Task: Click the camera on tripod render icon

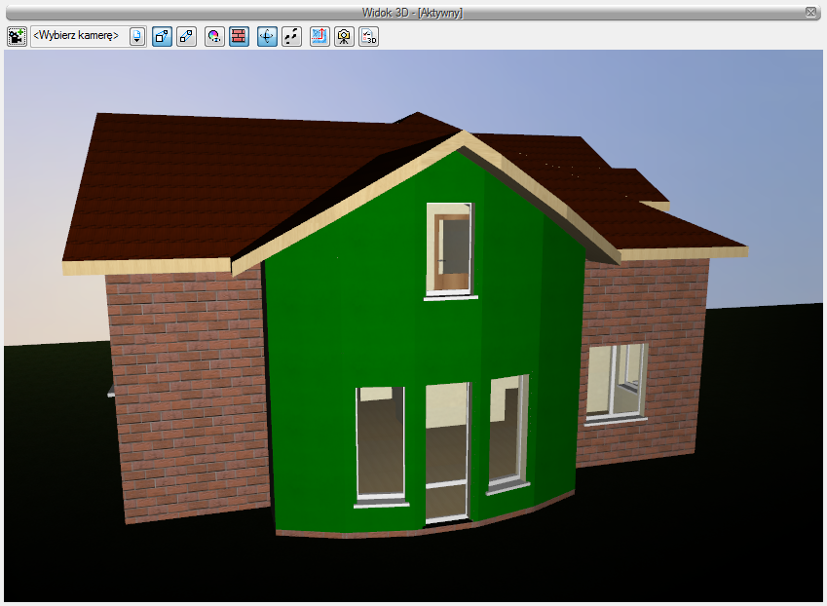Action: pos(345,36)
